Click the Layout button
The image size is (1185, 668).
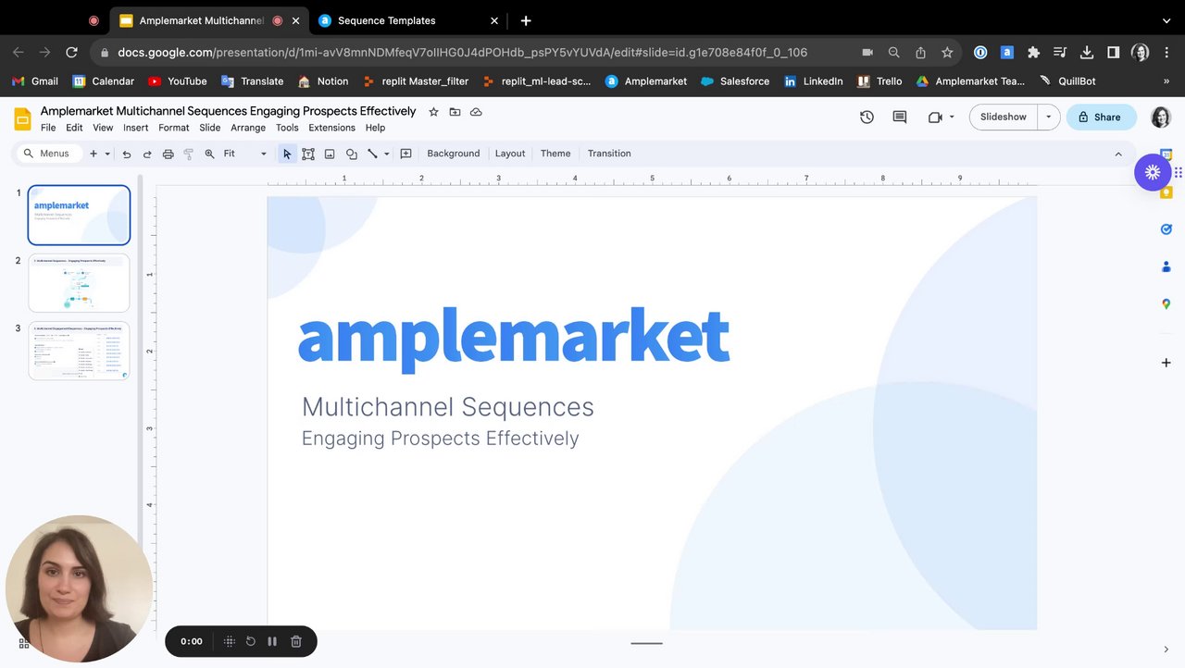pos(510,154)
